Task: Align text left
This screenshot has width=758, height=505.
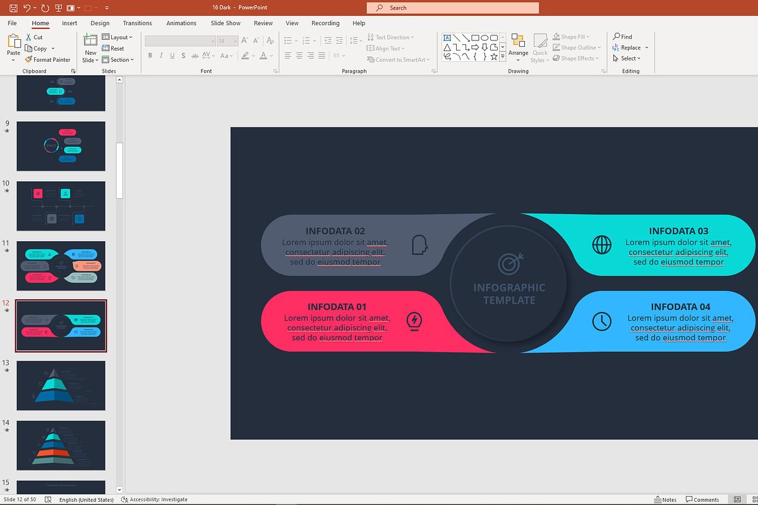Action: (288, 56)
